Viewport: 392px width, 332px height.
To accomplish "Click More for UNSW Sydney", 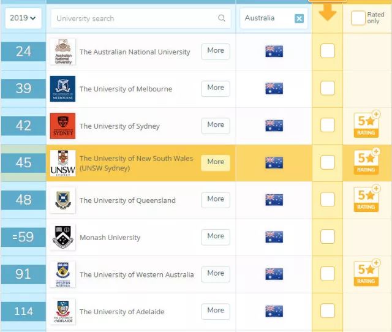I will tap(216, 163).
